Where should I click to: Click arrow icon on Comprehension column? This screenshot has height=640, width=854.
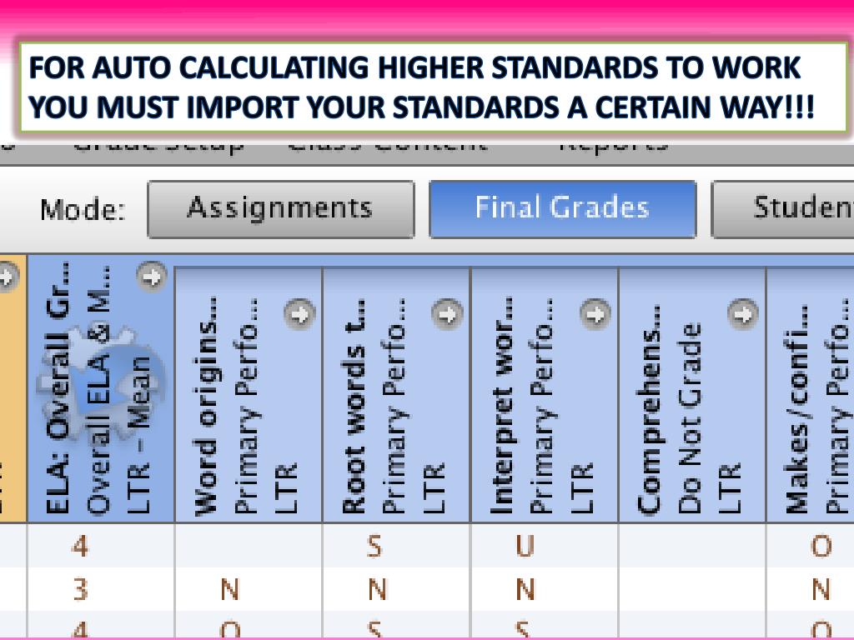point(743,314)
